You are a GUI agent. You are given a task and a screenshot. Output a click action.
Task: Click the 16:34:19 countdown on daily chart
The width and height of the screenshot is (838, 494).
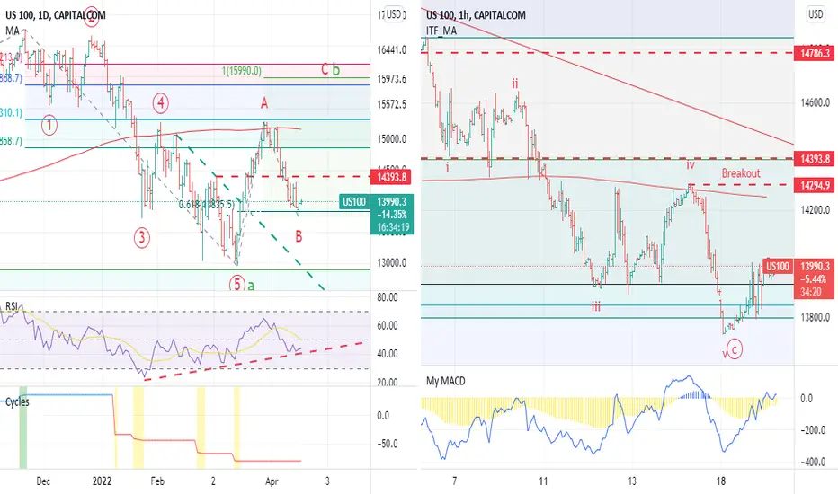[x=393, y=227]
